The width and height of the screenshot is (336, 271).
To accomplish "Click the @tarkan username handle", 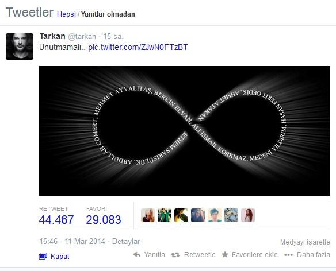I will click(82, 37).
